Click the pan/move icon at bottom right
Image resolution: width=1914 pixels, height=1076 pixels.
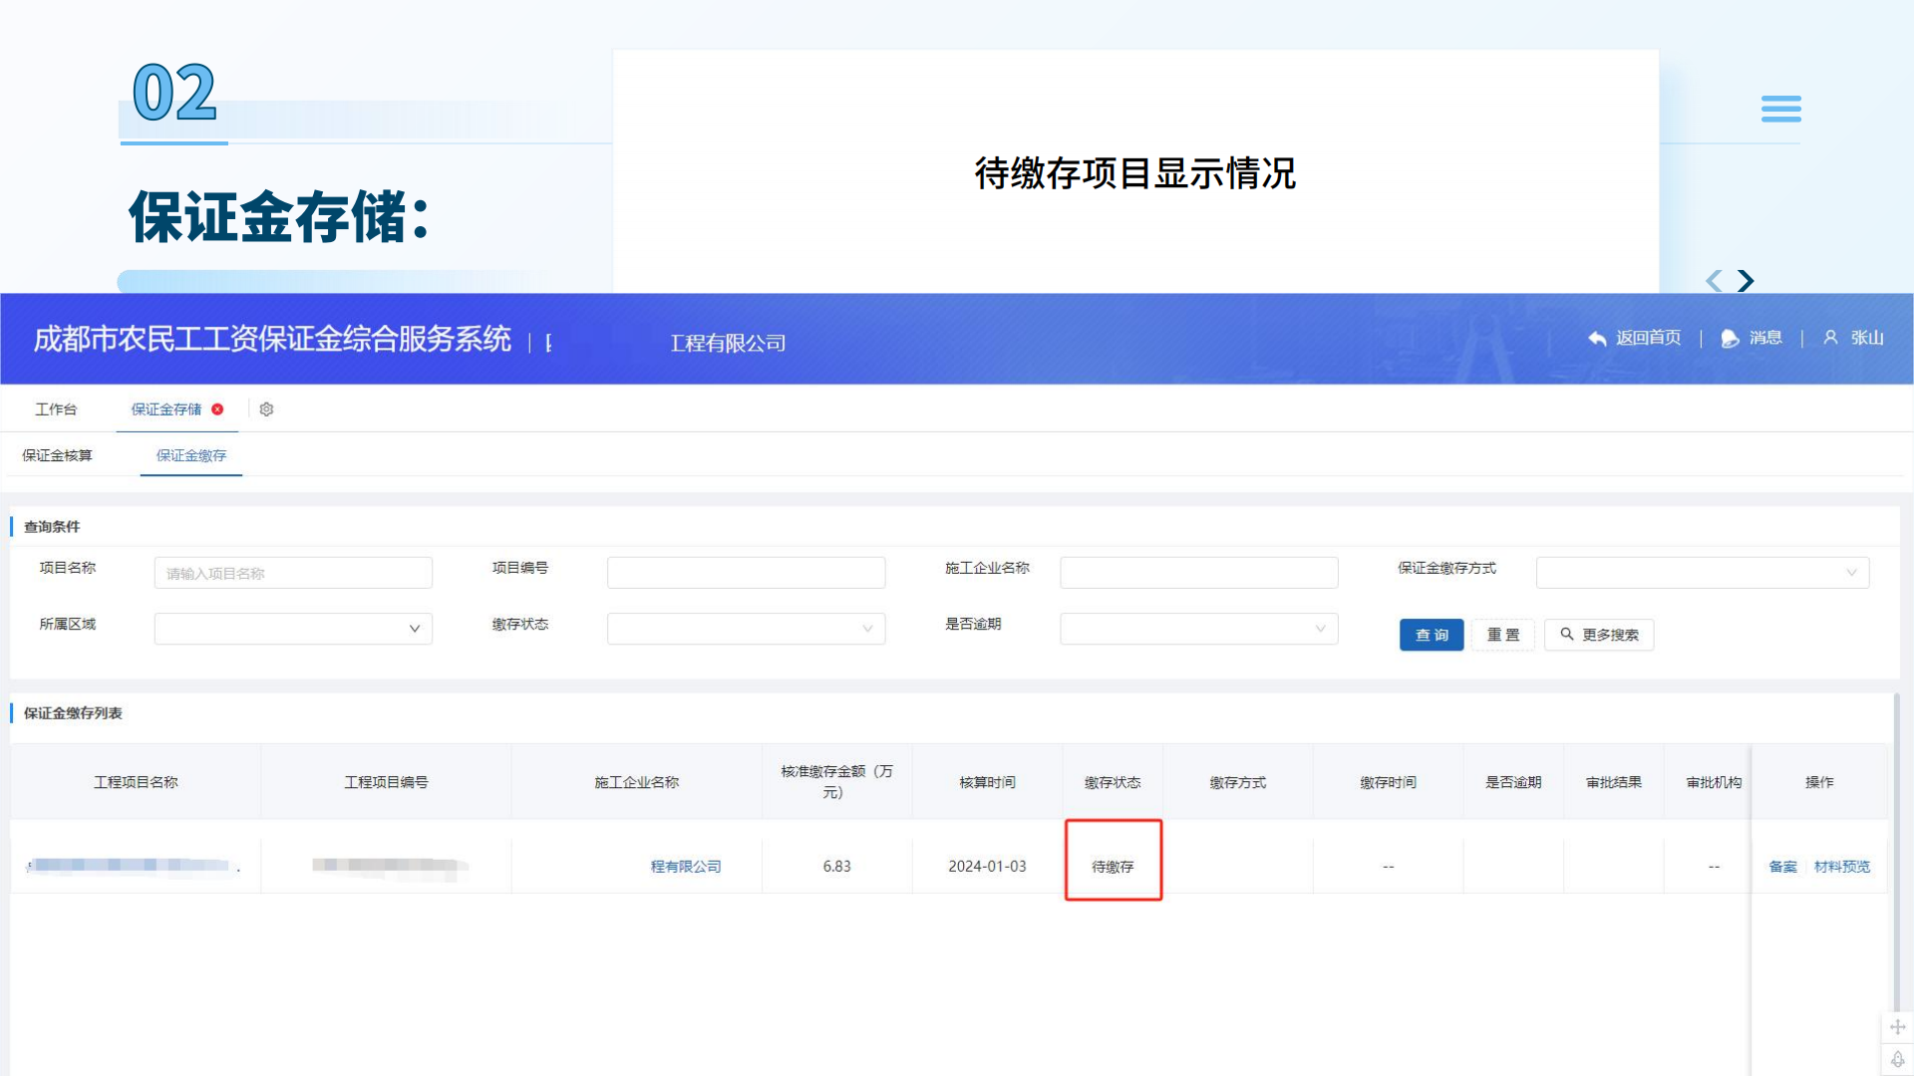(1898, 1026)
